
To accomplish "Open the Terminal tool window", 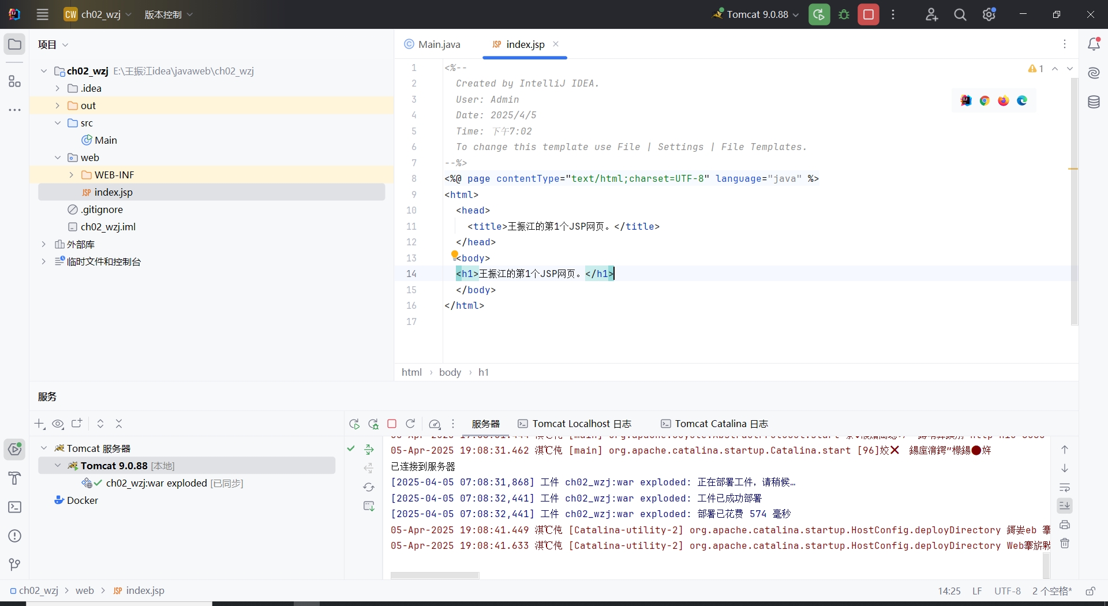I will coord(15,507).
